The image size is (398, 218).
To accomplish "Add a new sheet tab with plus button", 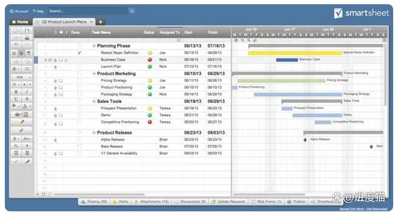I will click(x=101, y=22).
